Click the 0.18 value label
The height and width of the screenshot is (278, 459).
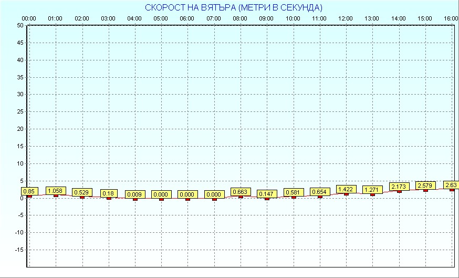[109, 193]
